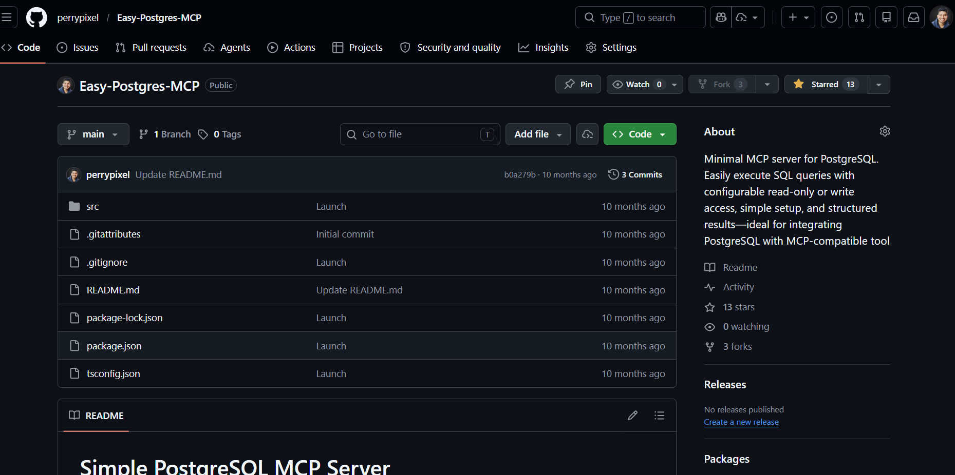Open the .gitattributes file
Image resolution: width=955 pixels, height=475 pixels.
pyautogui.click(x=114, y=234)
